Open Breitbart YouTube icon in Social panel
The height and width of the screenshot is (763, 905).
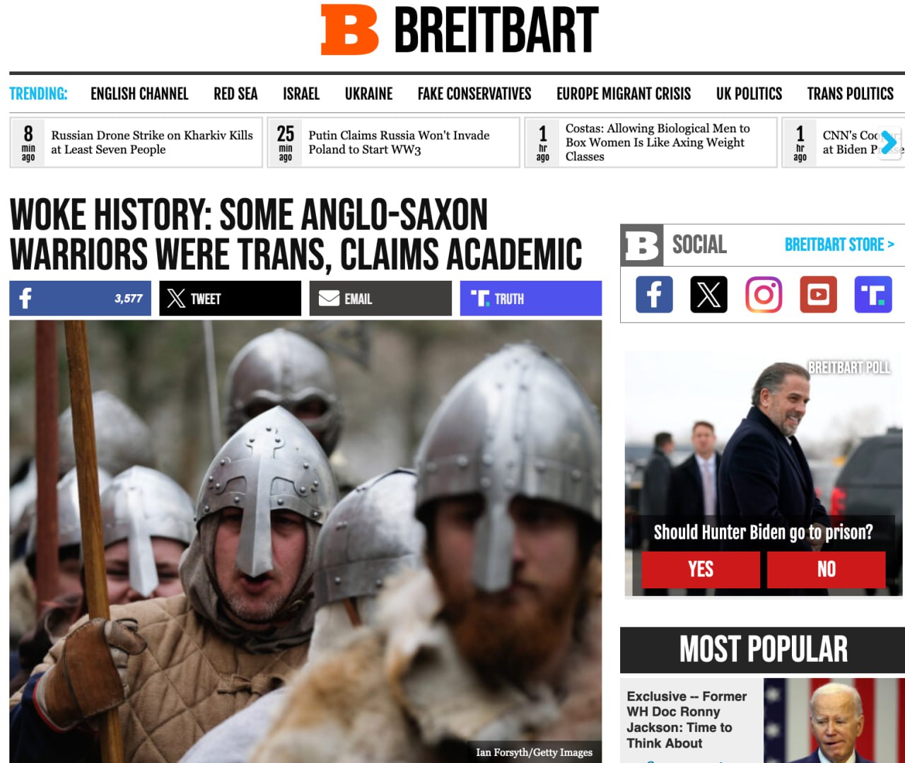pyautogui.click(x=818, y=294)
